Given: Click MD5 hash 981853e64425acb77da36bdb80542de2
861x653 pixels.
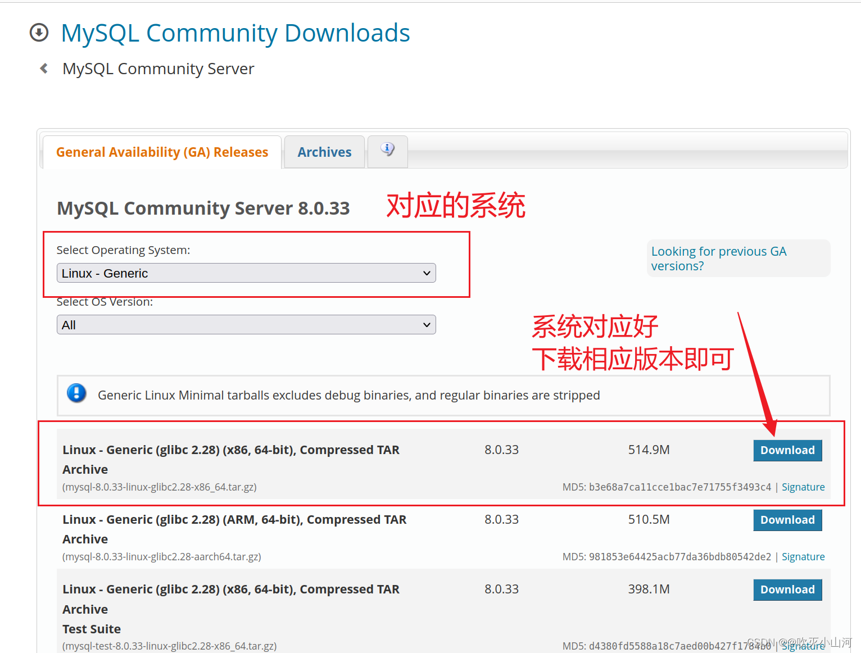Looking at the screenshot, I should tap(680, 557).
